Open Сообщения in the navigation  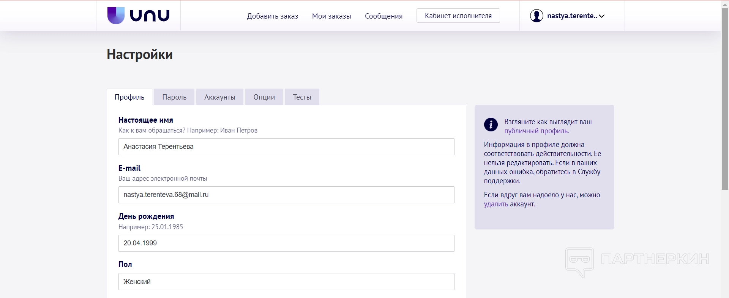pyautogui.click(x=383, y=16)
